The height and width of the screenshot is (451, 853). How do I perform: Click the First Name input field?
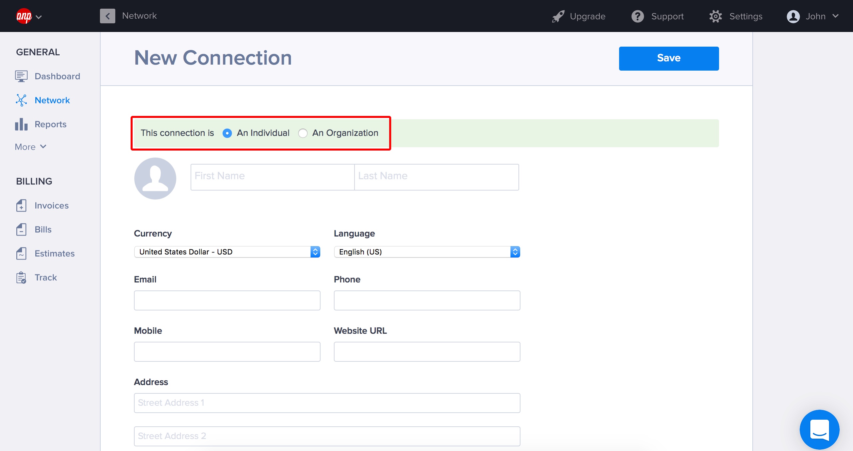pyautogui.click(x=272, y=177)
